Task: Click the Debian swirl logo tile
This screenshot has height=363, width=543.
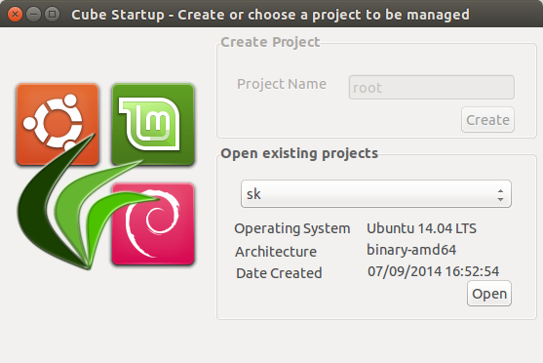Action: 153,224
